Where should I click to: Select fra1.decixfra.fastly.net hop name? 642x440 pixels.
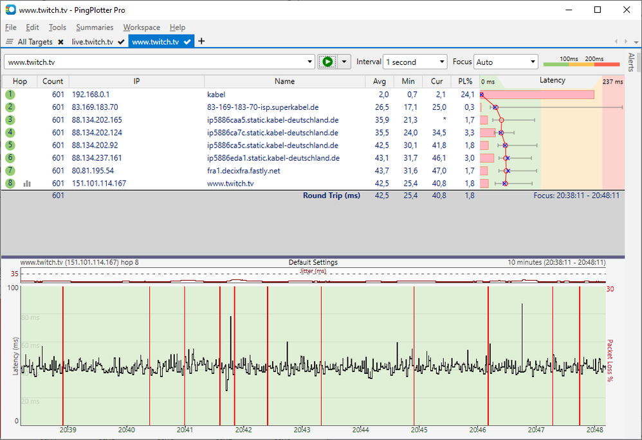tap(244, 170)
